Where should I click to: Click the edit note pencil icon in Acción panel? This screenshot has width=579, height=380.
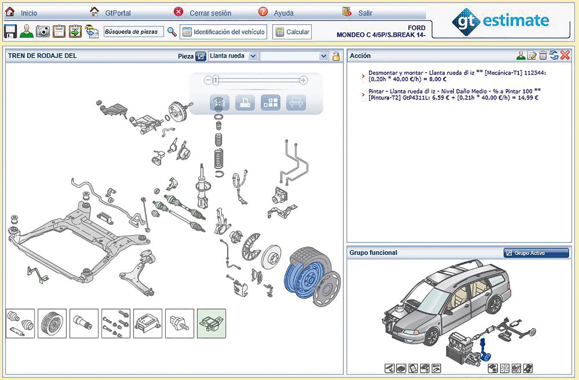point(532,55)
